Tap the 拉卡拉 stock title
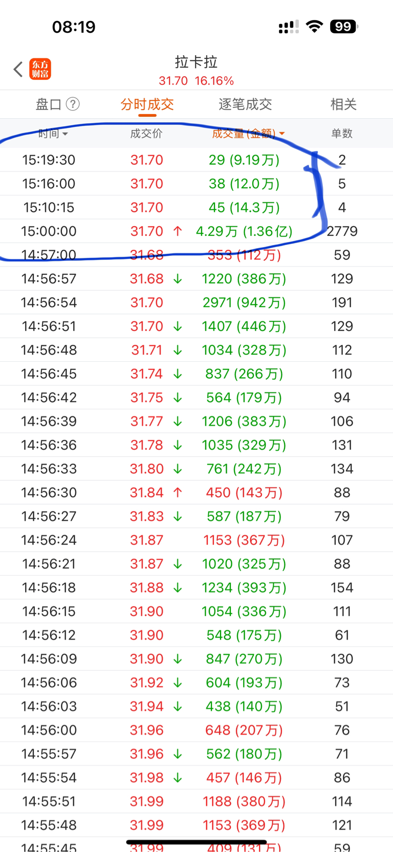393x852 pixels. [x=196, y=62]
